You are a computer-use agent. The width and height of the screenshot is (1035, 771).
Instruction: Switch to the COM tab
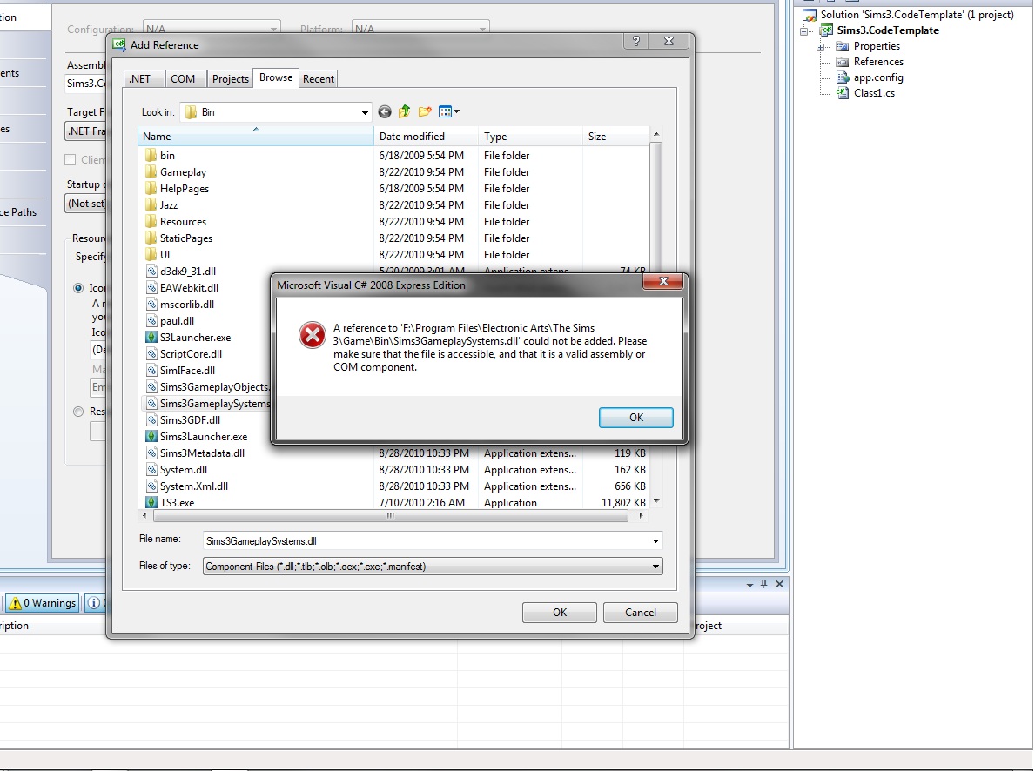[185, 77]
